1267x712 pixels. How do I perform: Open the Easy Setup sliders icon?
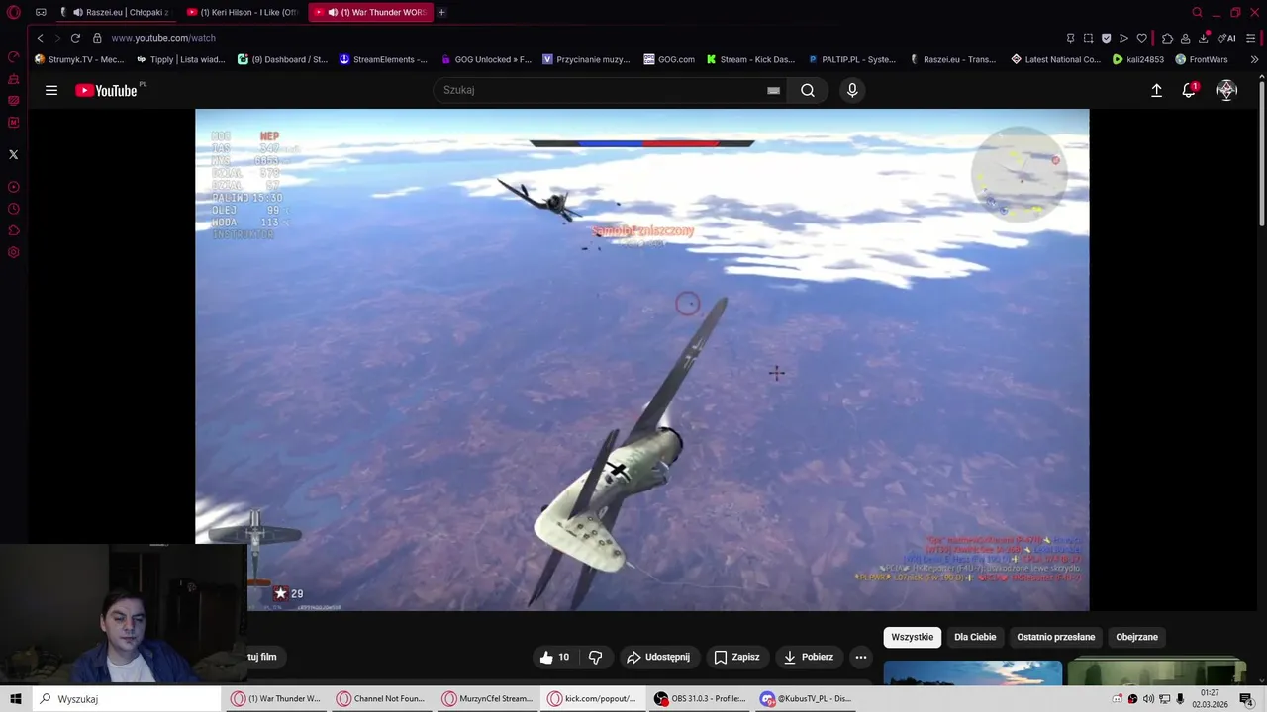point(1251,38)
